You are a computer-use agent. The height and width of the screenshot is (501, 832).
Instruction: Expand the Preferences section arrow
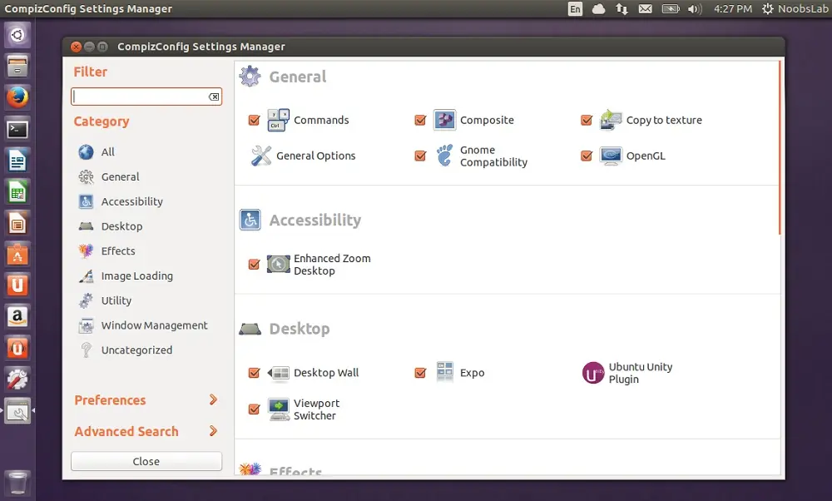(x=213, y=399)
